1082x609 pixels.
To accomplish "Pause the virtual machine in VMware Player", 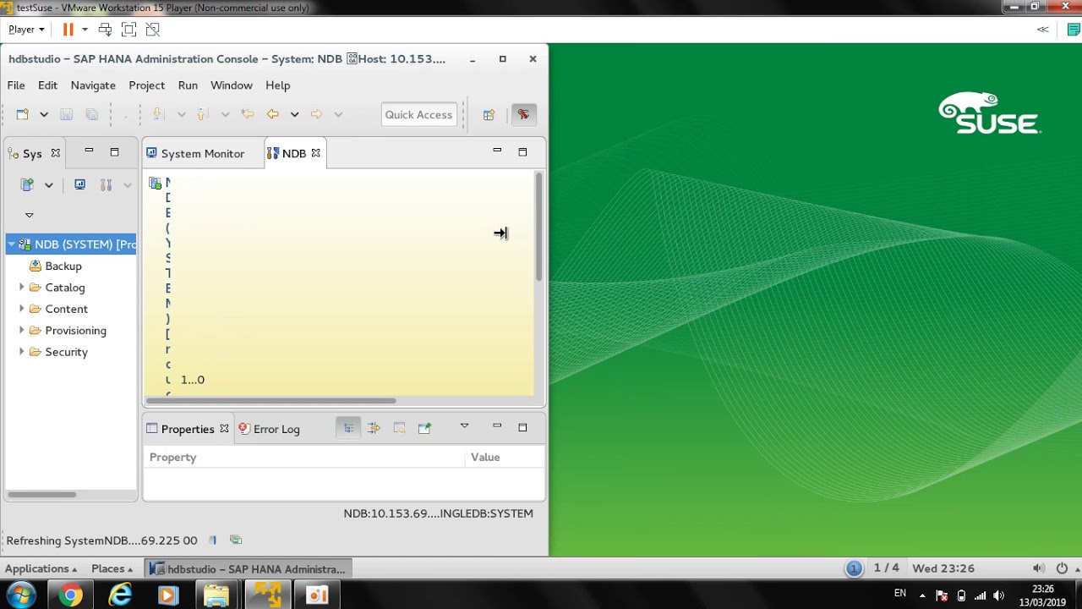I will coord(68,29).
